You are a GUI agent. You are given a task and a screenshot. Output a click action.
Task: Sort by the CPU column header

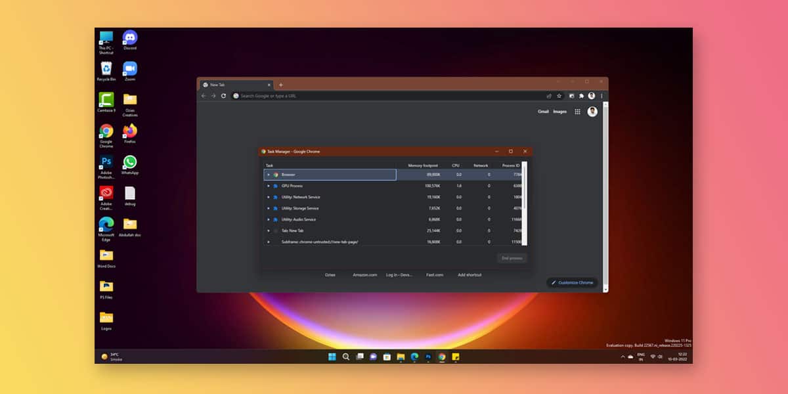(x=454, y=165)
